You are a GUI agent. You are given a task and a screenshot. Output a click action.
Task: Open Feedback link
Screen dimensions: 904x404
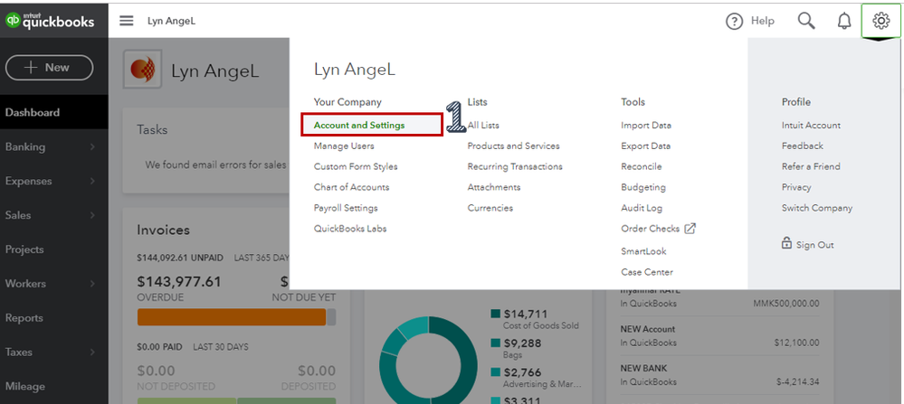coord(803,146)
